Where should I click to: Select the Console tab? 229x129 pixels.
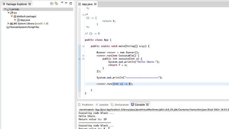coord(140,105)
